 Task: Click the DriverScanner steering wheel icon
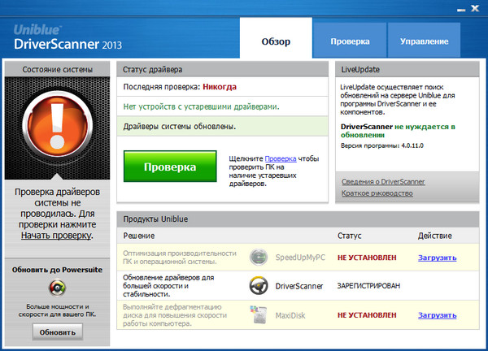click(x=259, y=286)
